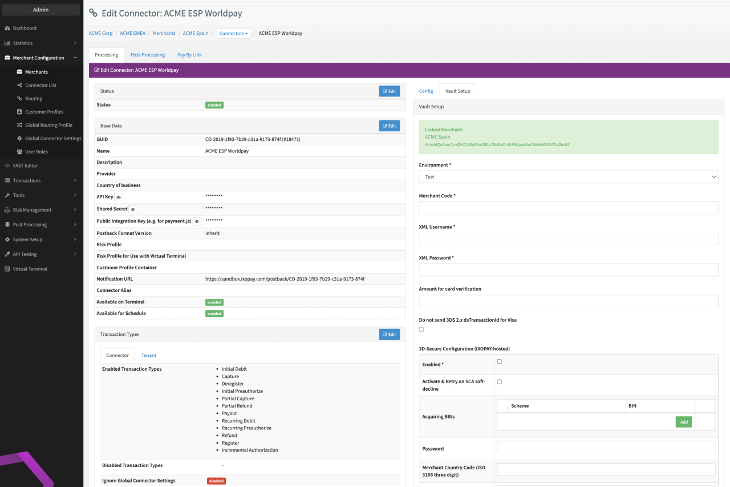
Task: Open the Environment dropdown
Action: 568,177
